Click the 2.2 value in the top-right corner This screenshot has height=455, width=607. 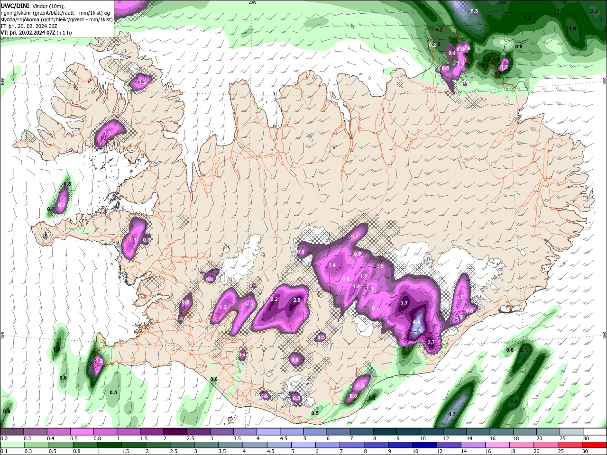594,12
